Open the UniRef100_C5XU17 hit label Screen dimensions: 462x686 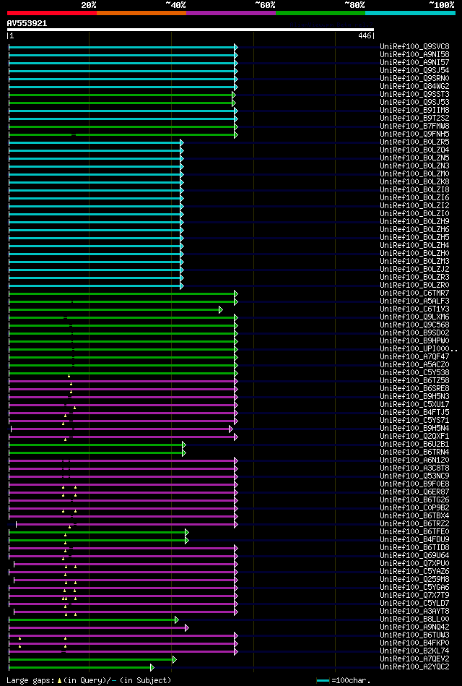point(415,404)
